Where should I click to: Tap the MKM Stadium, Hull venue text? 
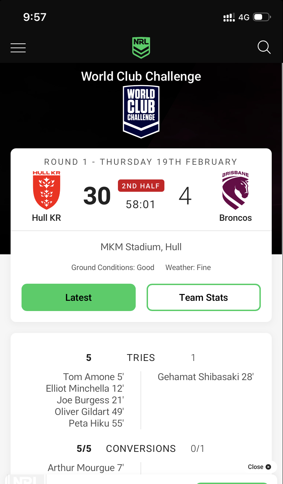pyautogui.click(x=141, y=247)
